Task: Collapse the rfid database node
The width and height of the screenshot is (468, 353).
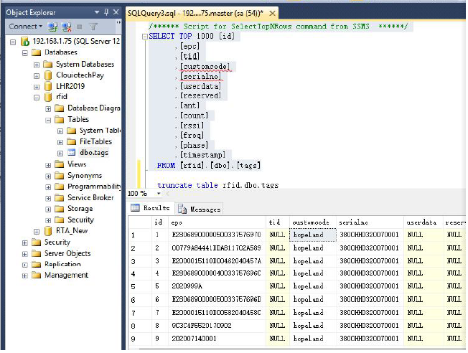Action: (x=37, y=98)
